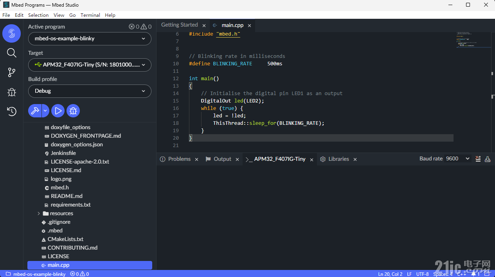Open the .gitignore file
The height and width of the screenshot is (277, 495).
click(x=59, y=222)
